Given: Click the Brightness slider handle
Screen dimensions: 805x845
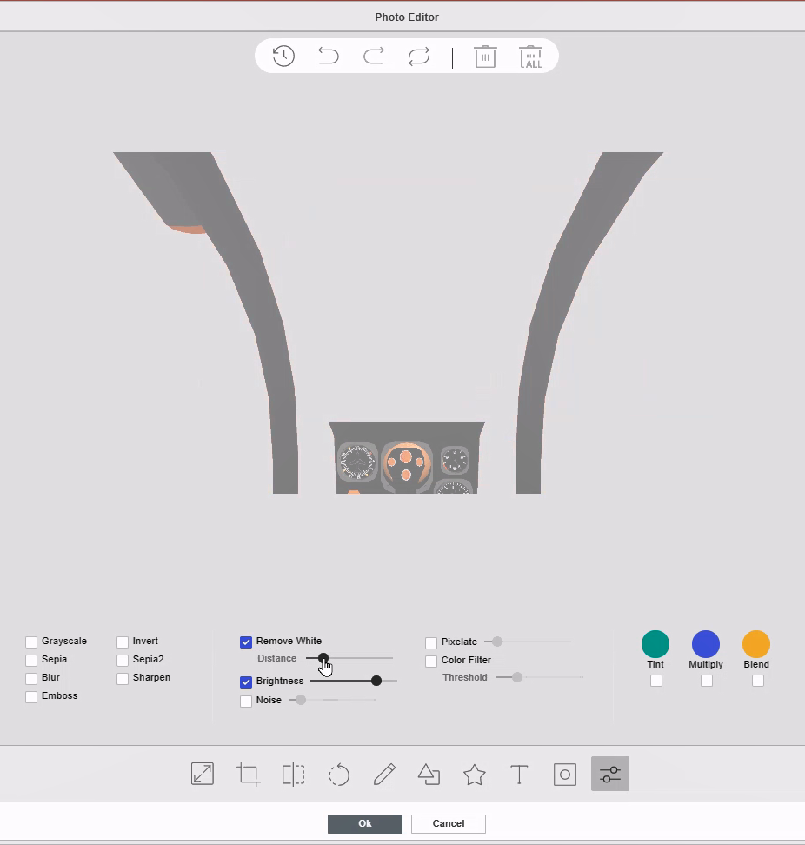Looking at the screenshot, I should [x=376, y=681].
